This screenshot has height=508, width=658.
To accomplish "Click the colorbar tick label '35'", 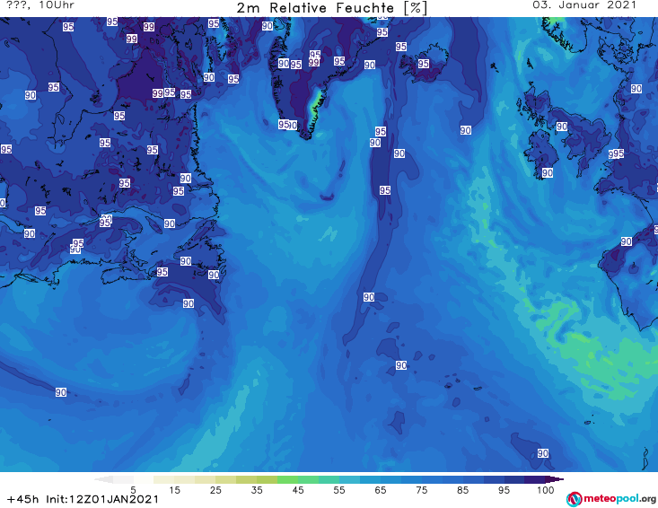I will [x=257, y=490].
